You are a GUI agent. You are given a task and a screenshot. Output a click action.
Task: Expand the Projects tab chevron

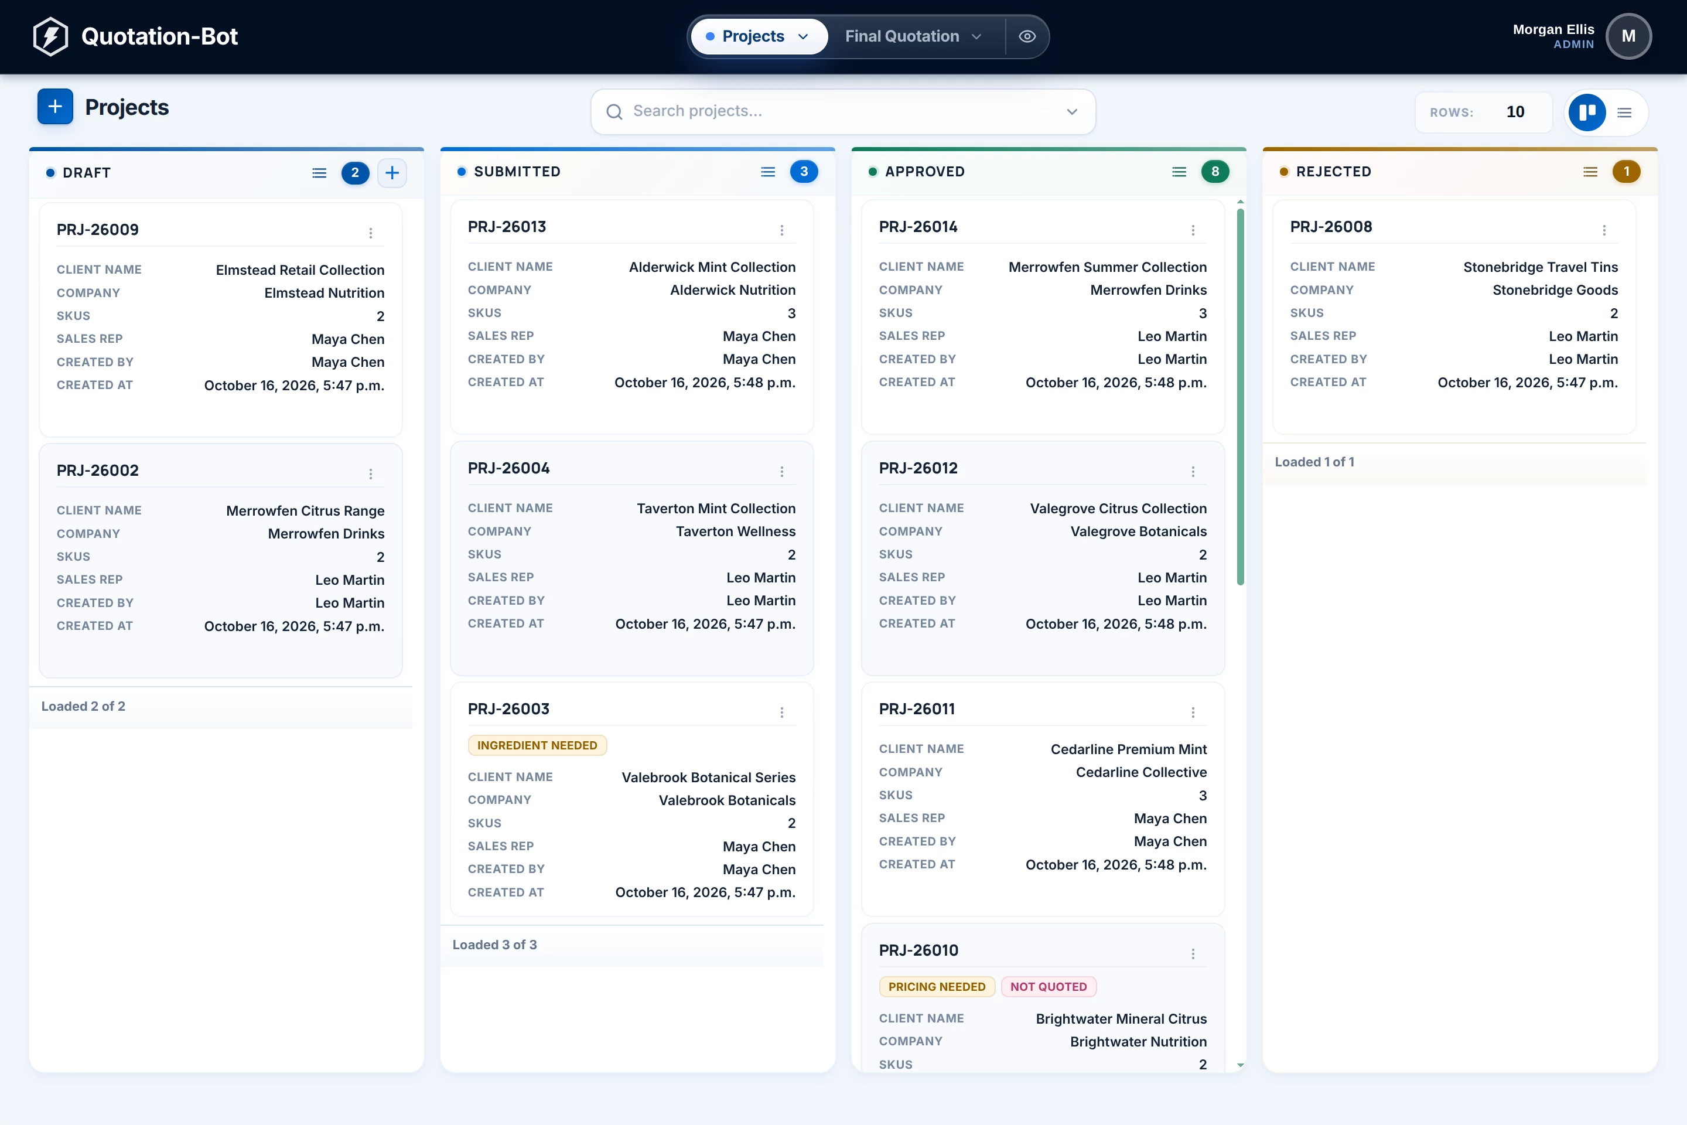803,36
